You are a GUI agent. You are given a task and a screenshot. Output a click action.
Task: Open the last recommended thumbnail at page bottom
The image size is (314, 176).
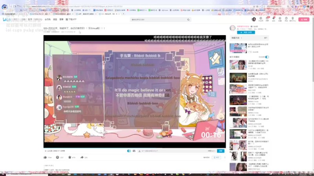[x=238, y=167]
